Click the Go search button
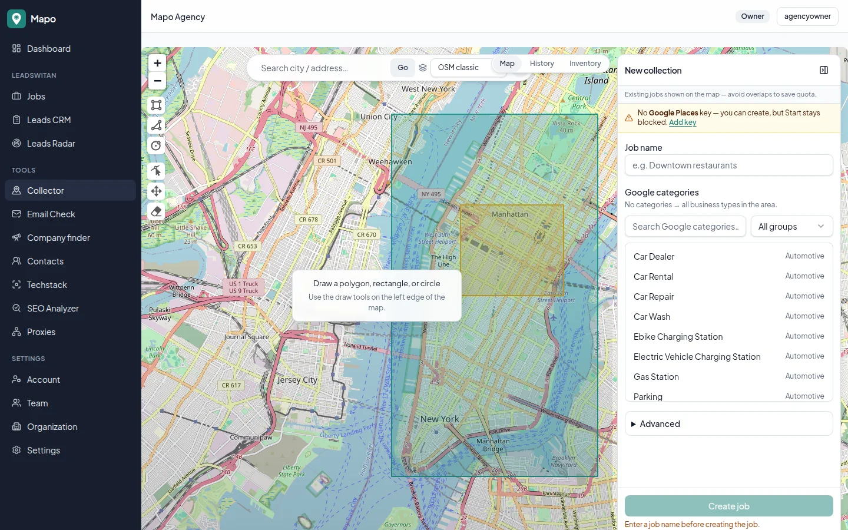This screenshot has height=530, width=848. [403, 68]
